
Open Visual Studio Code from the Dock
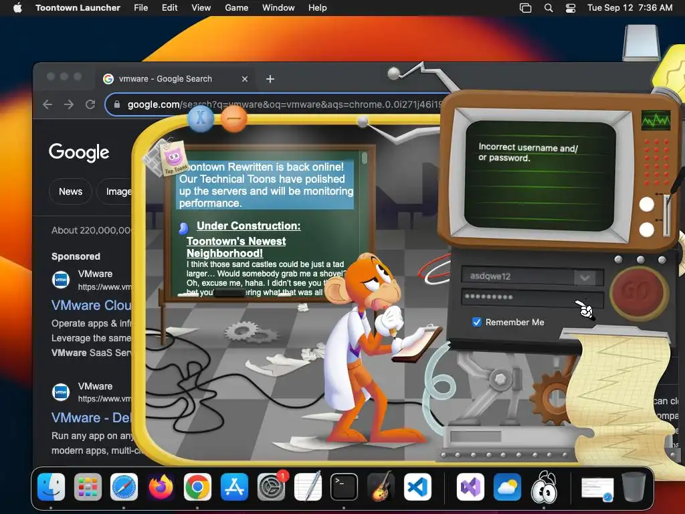pyautogui.click(x=417, y=487)
